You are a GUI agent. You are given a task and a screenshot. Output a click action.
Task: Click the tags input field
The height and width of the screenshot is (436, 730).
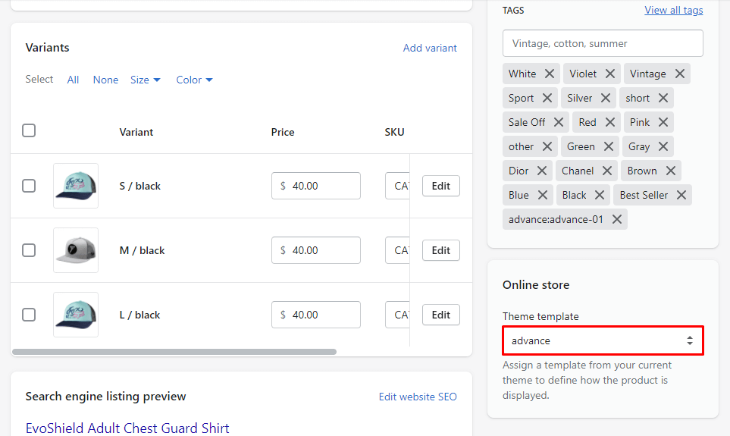coord(603,43)
